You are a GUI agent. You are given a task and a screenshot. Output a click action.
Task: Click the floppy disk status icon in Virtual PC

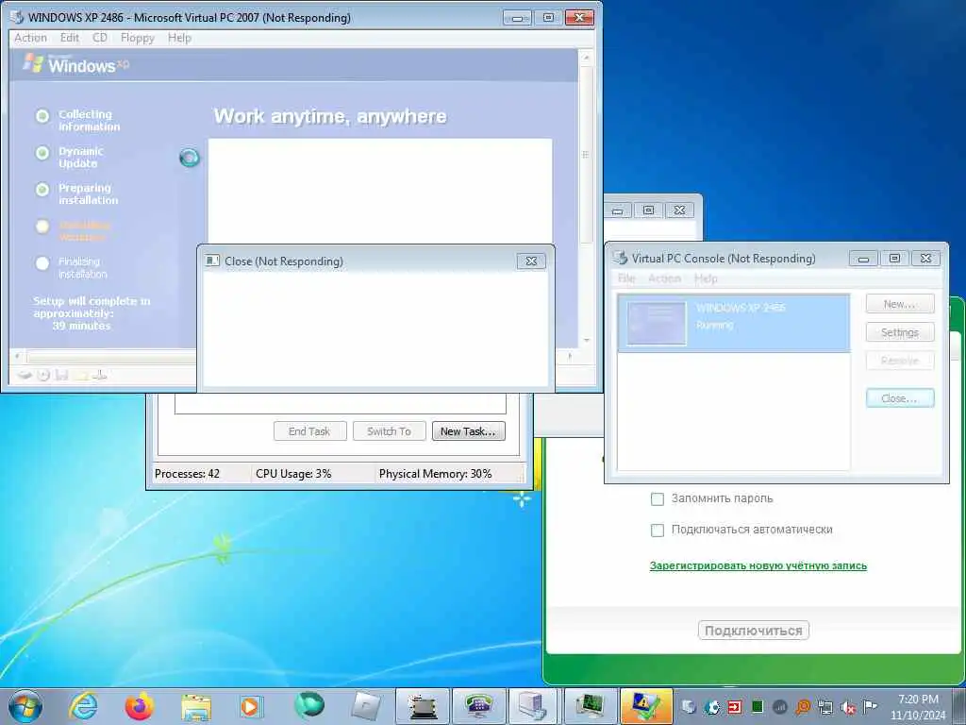tap(61, 375)
